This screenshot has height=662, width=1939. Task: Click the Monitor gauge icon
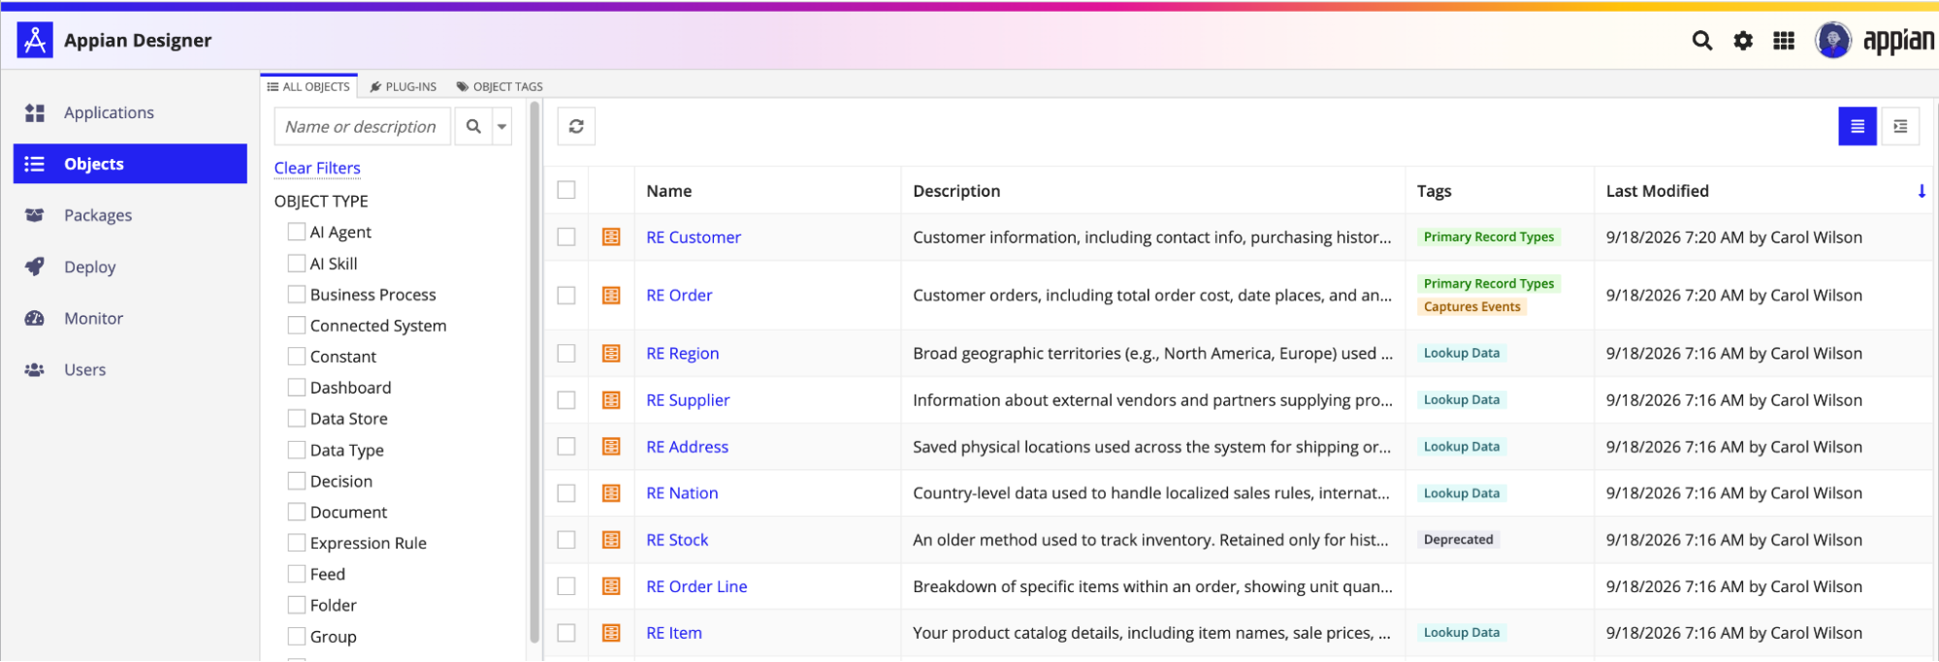pos(35,318)
